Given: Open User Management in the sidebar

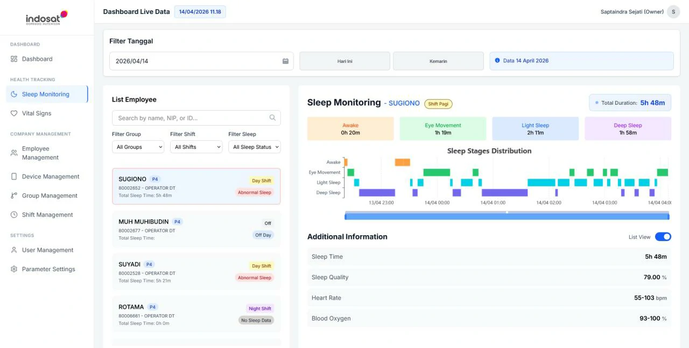Looking at the screenshot, I should [47, 250].
